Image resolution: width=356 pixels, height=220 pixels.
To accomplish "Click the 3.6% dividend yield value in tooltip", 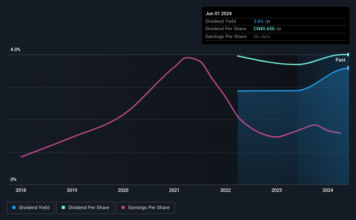I will (258, 21).
